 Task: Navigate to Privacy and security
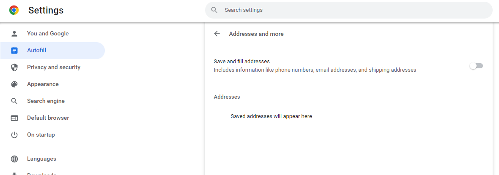pyautogui.click(x=53, y=67)
